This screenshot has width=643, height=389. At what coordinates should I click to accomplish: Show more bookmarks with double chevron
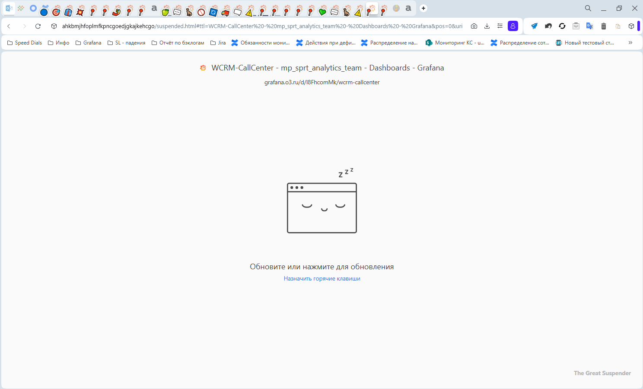click(630, 43)
